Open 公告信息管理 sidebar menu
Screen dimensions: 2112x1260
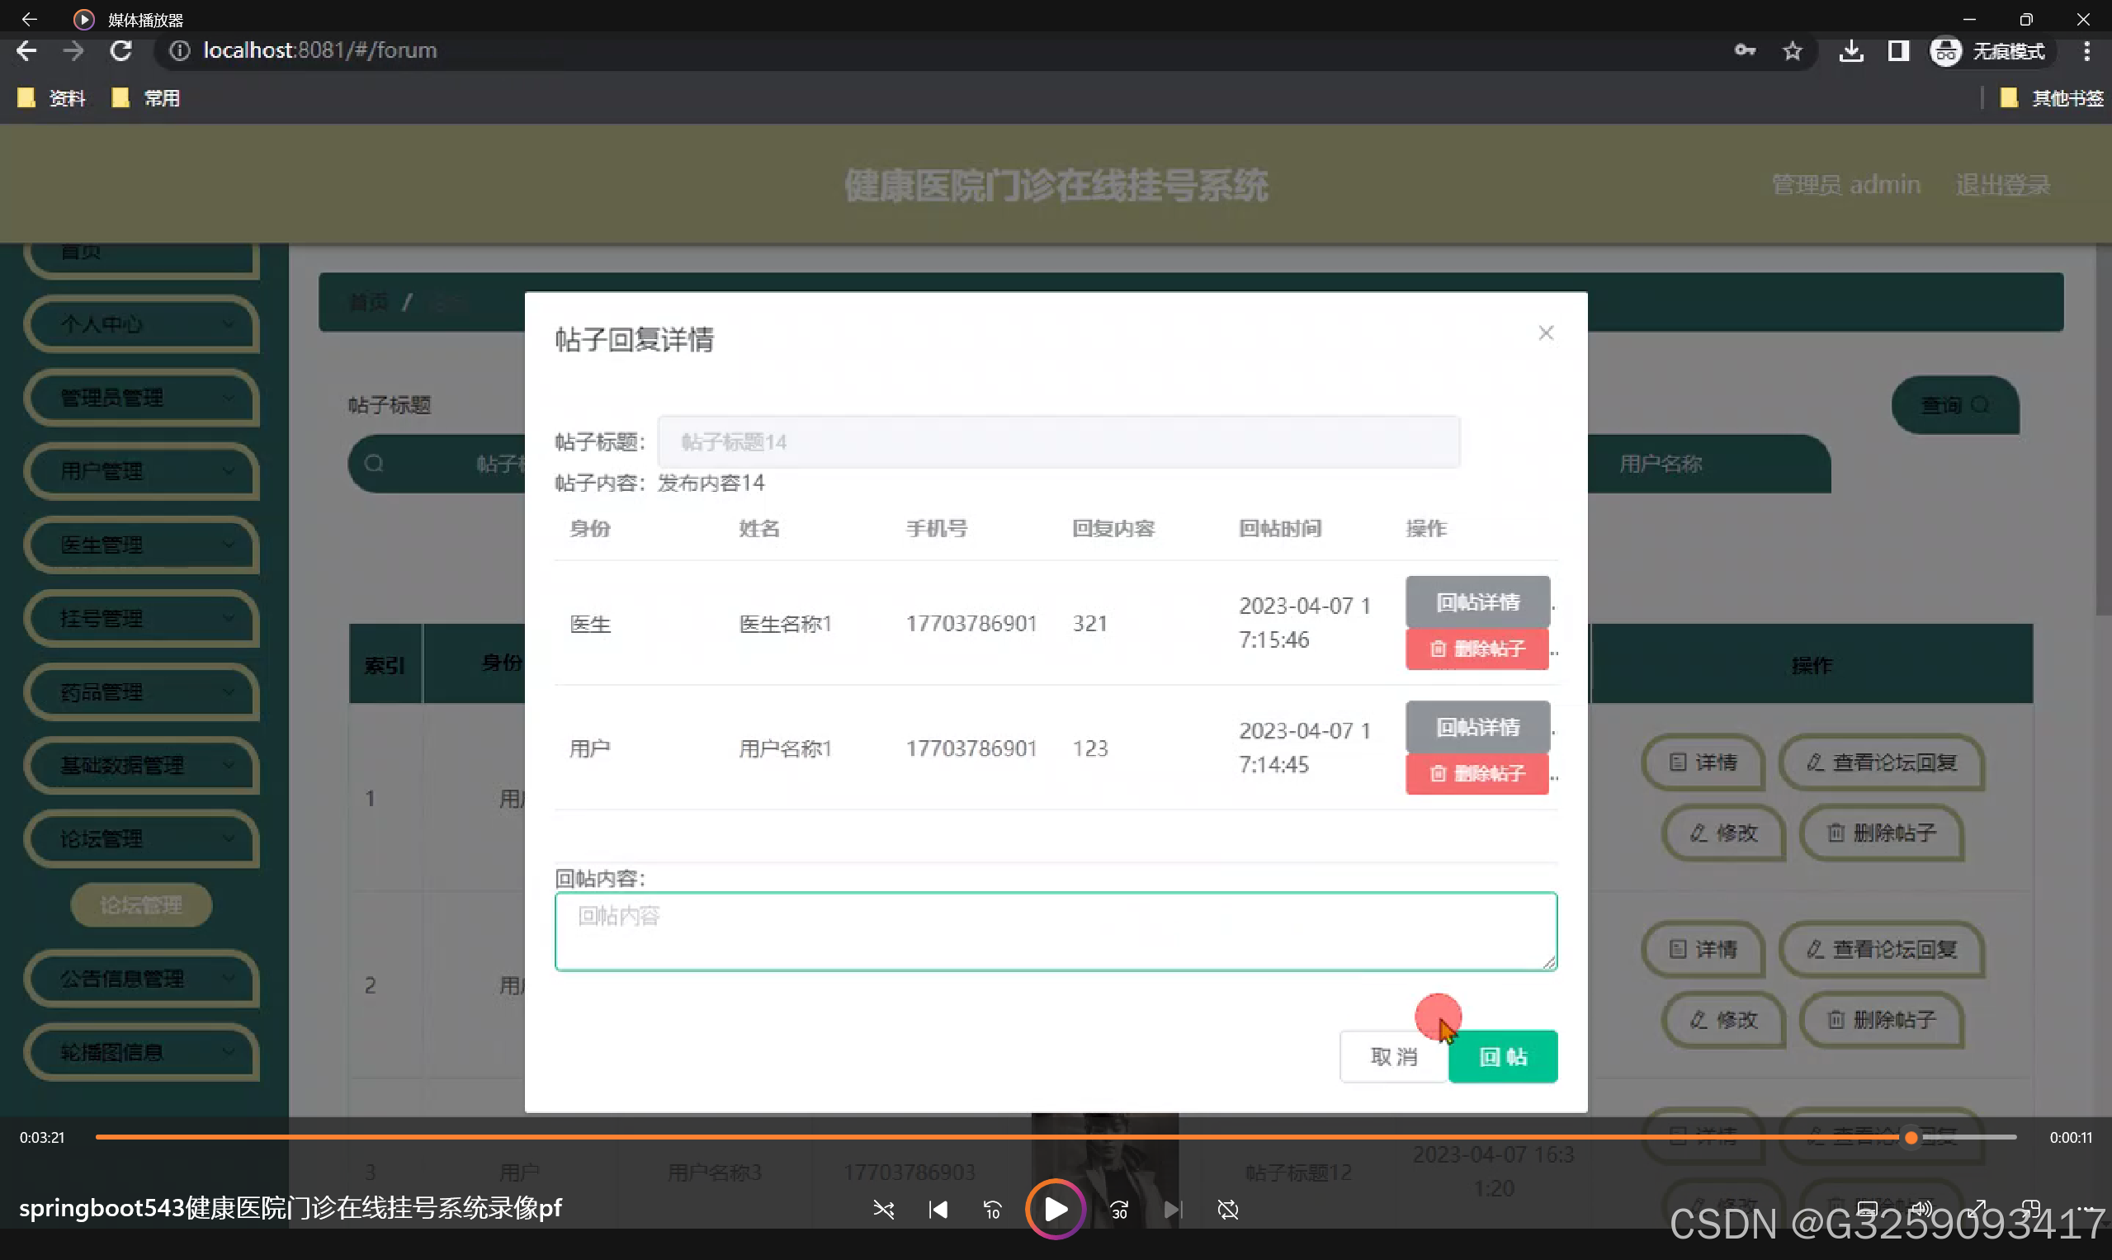pyautogui.click(x=143, y=978)
